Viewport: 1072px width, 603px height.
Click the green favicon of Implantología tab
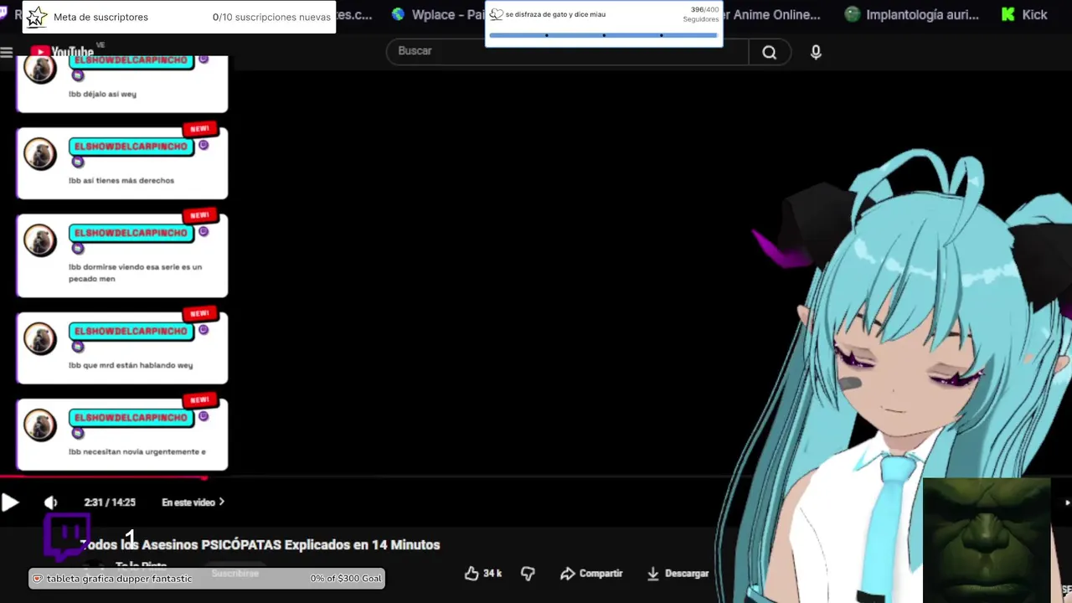point(853,14)
